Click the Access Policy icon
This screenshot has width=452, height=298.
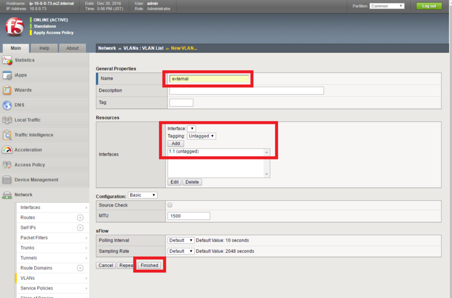tap(7, 165)
